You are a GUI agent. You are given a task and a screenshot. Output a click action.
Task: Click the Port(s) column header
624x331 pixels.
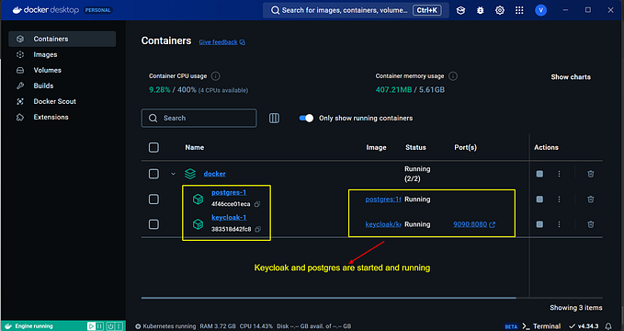point(465,147)
